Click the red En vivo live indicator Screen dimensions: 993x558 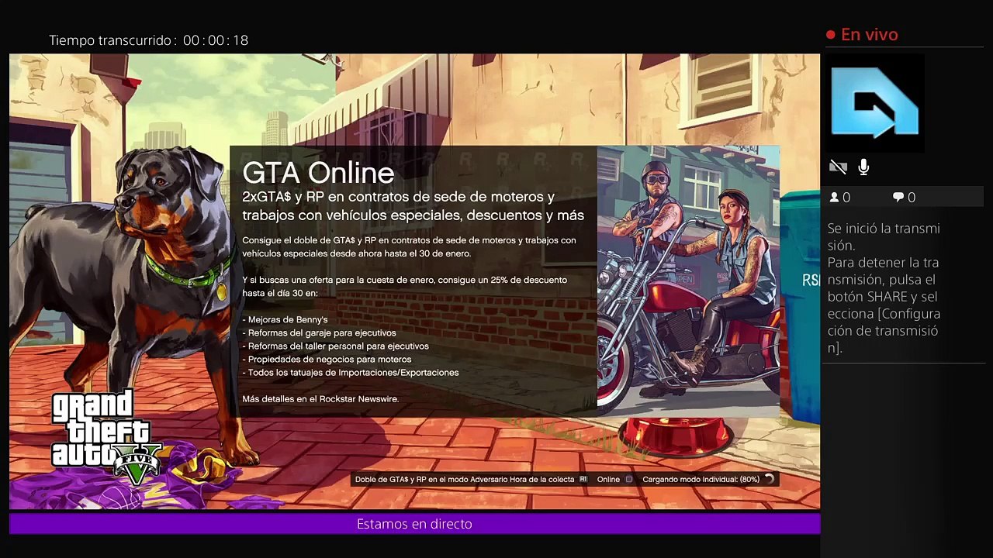[862, 35]
